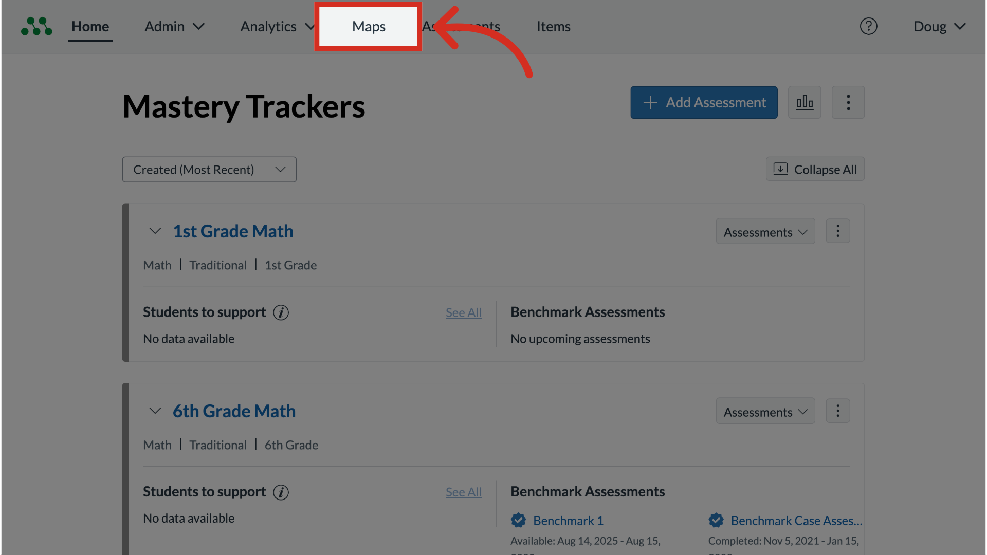
Task: Expand the Doug user menu
Action: pyautogui.click(x=939, y=26)
